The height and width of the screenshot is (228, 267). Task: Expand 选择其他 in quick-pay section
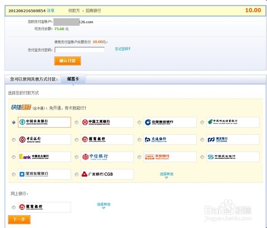click(166, 174)
